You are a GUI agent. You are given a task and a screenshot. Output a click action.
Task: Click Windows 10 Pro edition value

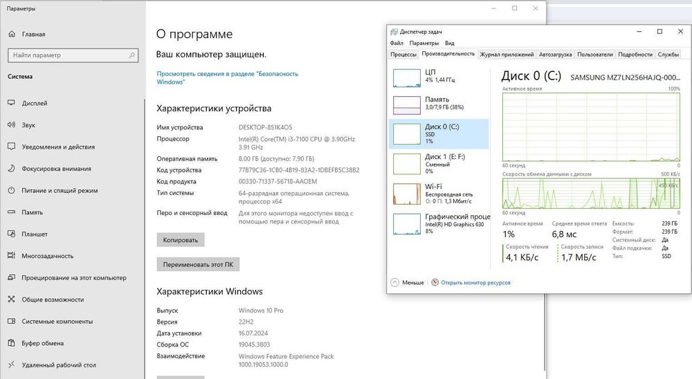pyautogui.click(x=261, y=310)
